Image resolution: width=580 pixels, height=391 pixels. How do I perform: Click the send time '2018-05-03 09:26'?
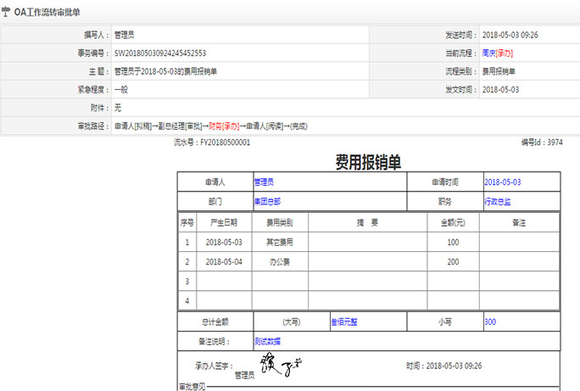(x=510, y=35)
